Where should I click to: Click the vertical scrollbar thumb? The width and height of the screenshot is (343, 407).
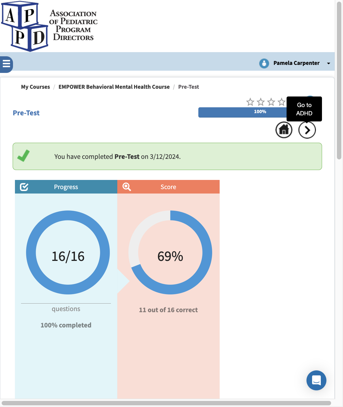click(339, 80)
